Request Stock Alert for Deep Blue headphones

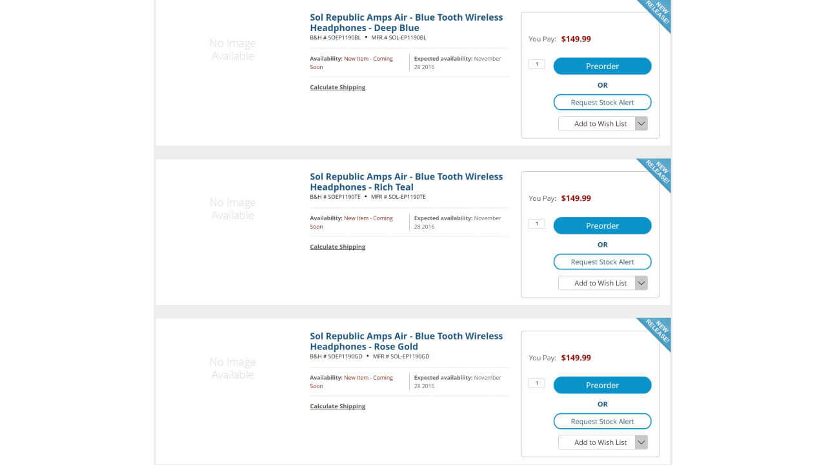click(602, 103)
